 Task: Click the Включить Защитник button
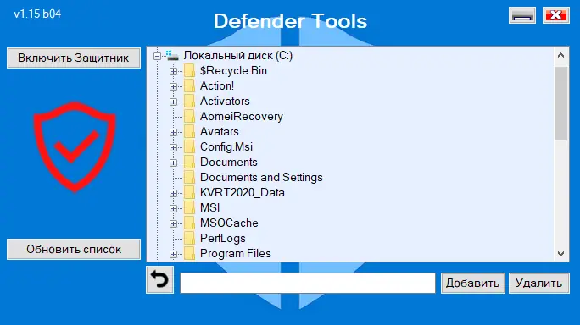[74, 58]
